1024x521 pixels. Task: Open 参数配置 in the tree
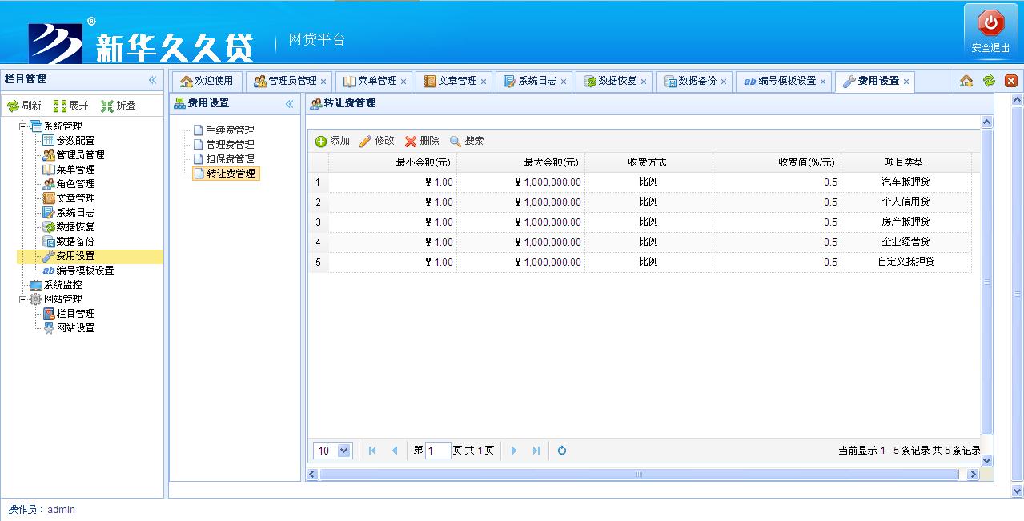tap(75, 141)
